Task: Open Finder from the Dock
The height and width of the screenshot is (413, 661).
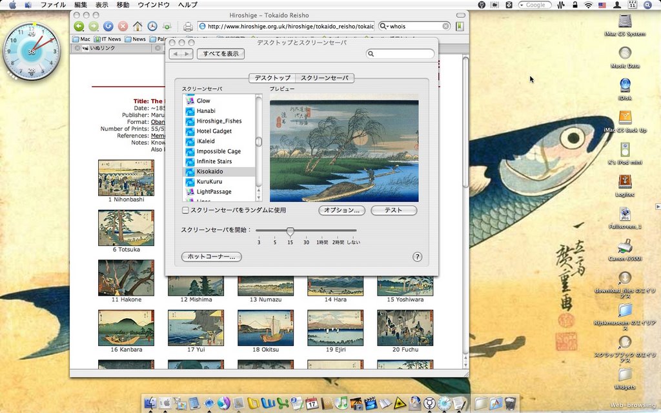Action: [150, 403]
